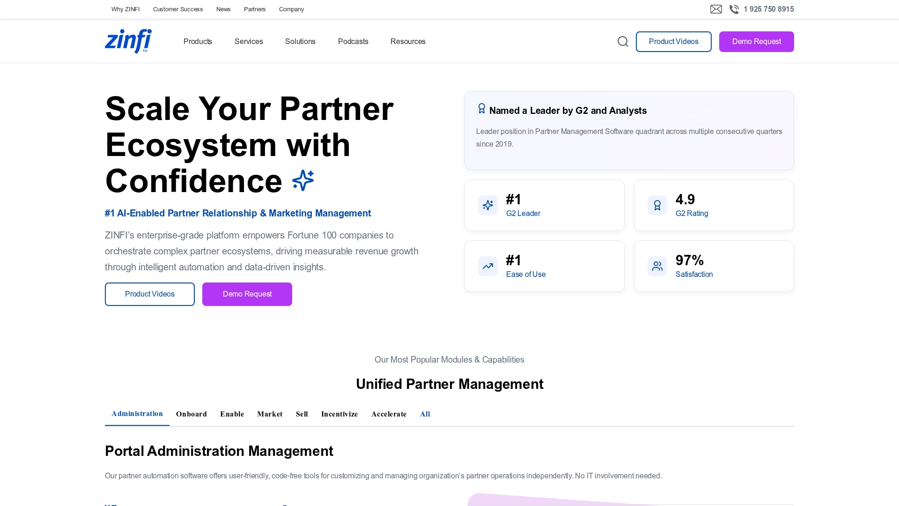The width and height of the screenshot is (899, 506).
Task: Expand the Services menu
Action: point(249,42)
